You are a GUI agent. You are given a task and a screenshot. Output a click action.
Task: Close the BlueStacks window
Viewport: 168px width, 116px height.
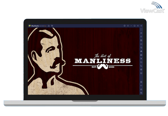pyautogui.click(x=138, y=26)
